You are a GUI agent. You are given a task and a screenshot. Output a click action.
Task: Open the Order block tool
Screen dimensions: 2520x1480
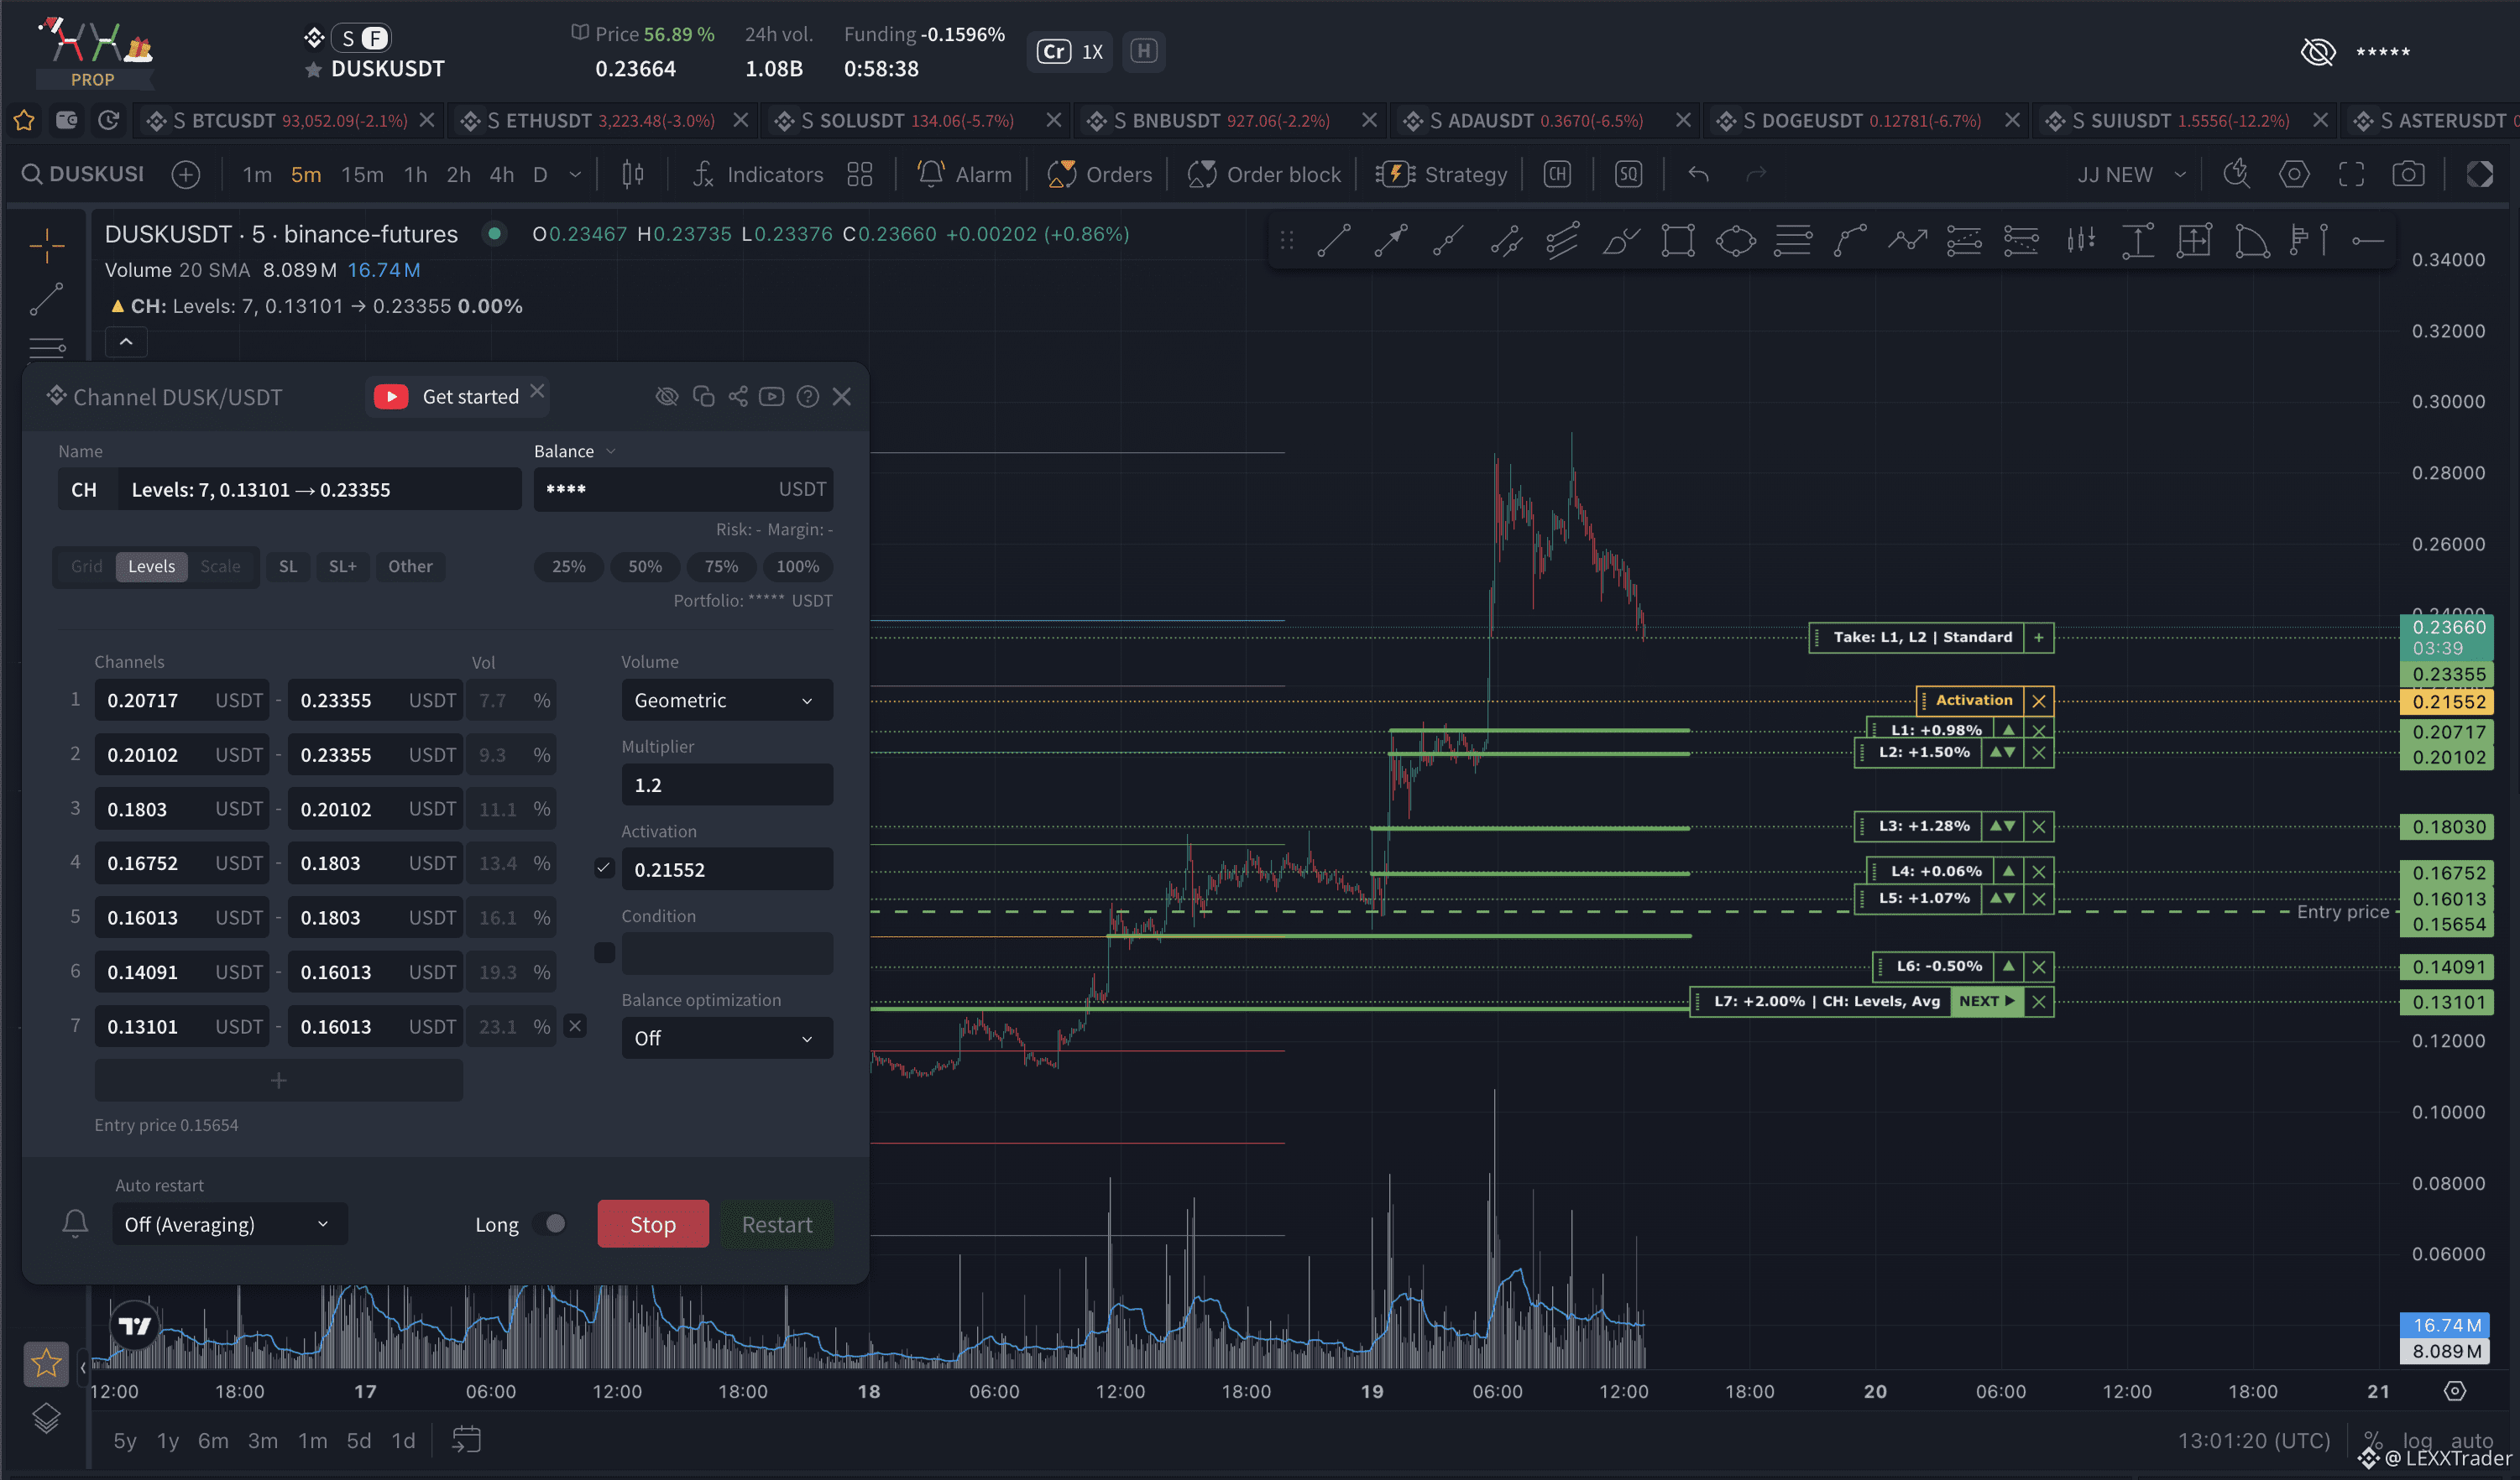click(1264, 175)
